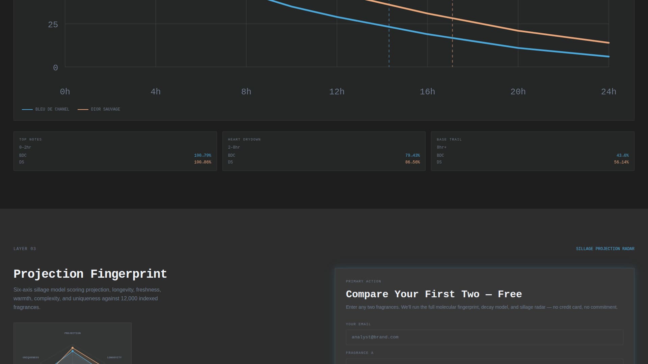The image size is (648, 364).
Task: Click the blue projection point on radar
Action: [x=73, y=351]
